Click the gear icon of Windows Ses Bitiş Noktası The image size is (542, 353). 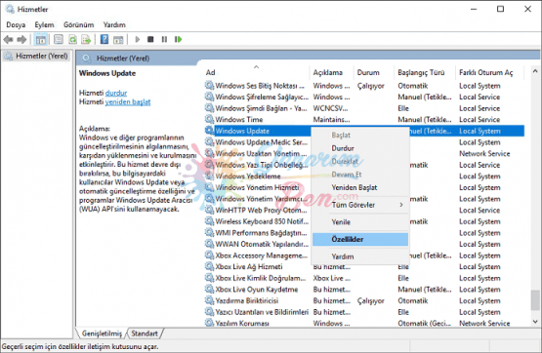(209, 86)
